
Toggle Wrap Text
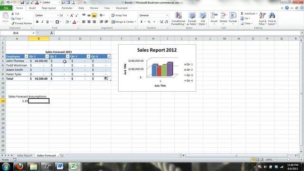click(x=119, y=15)
